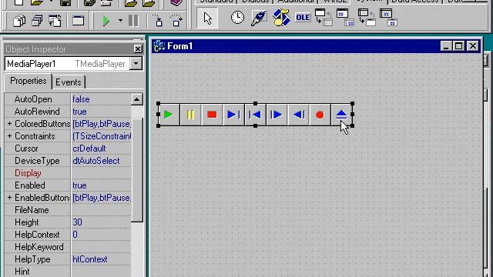Minimize the Form1 designer window

coord(446,46)
